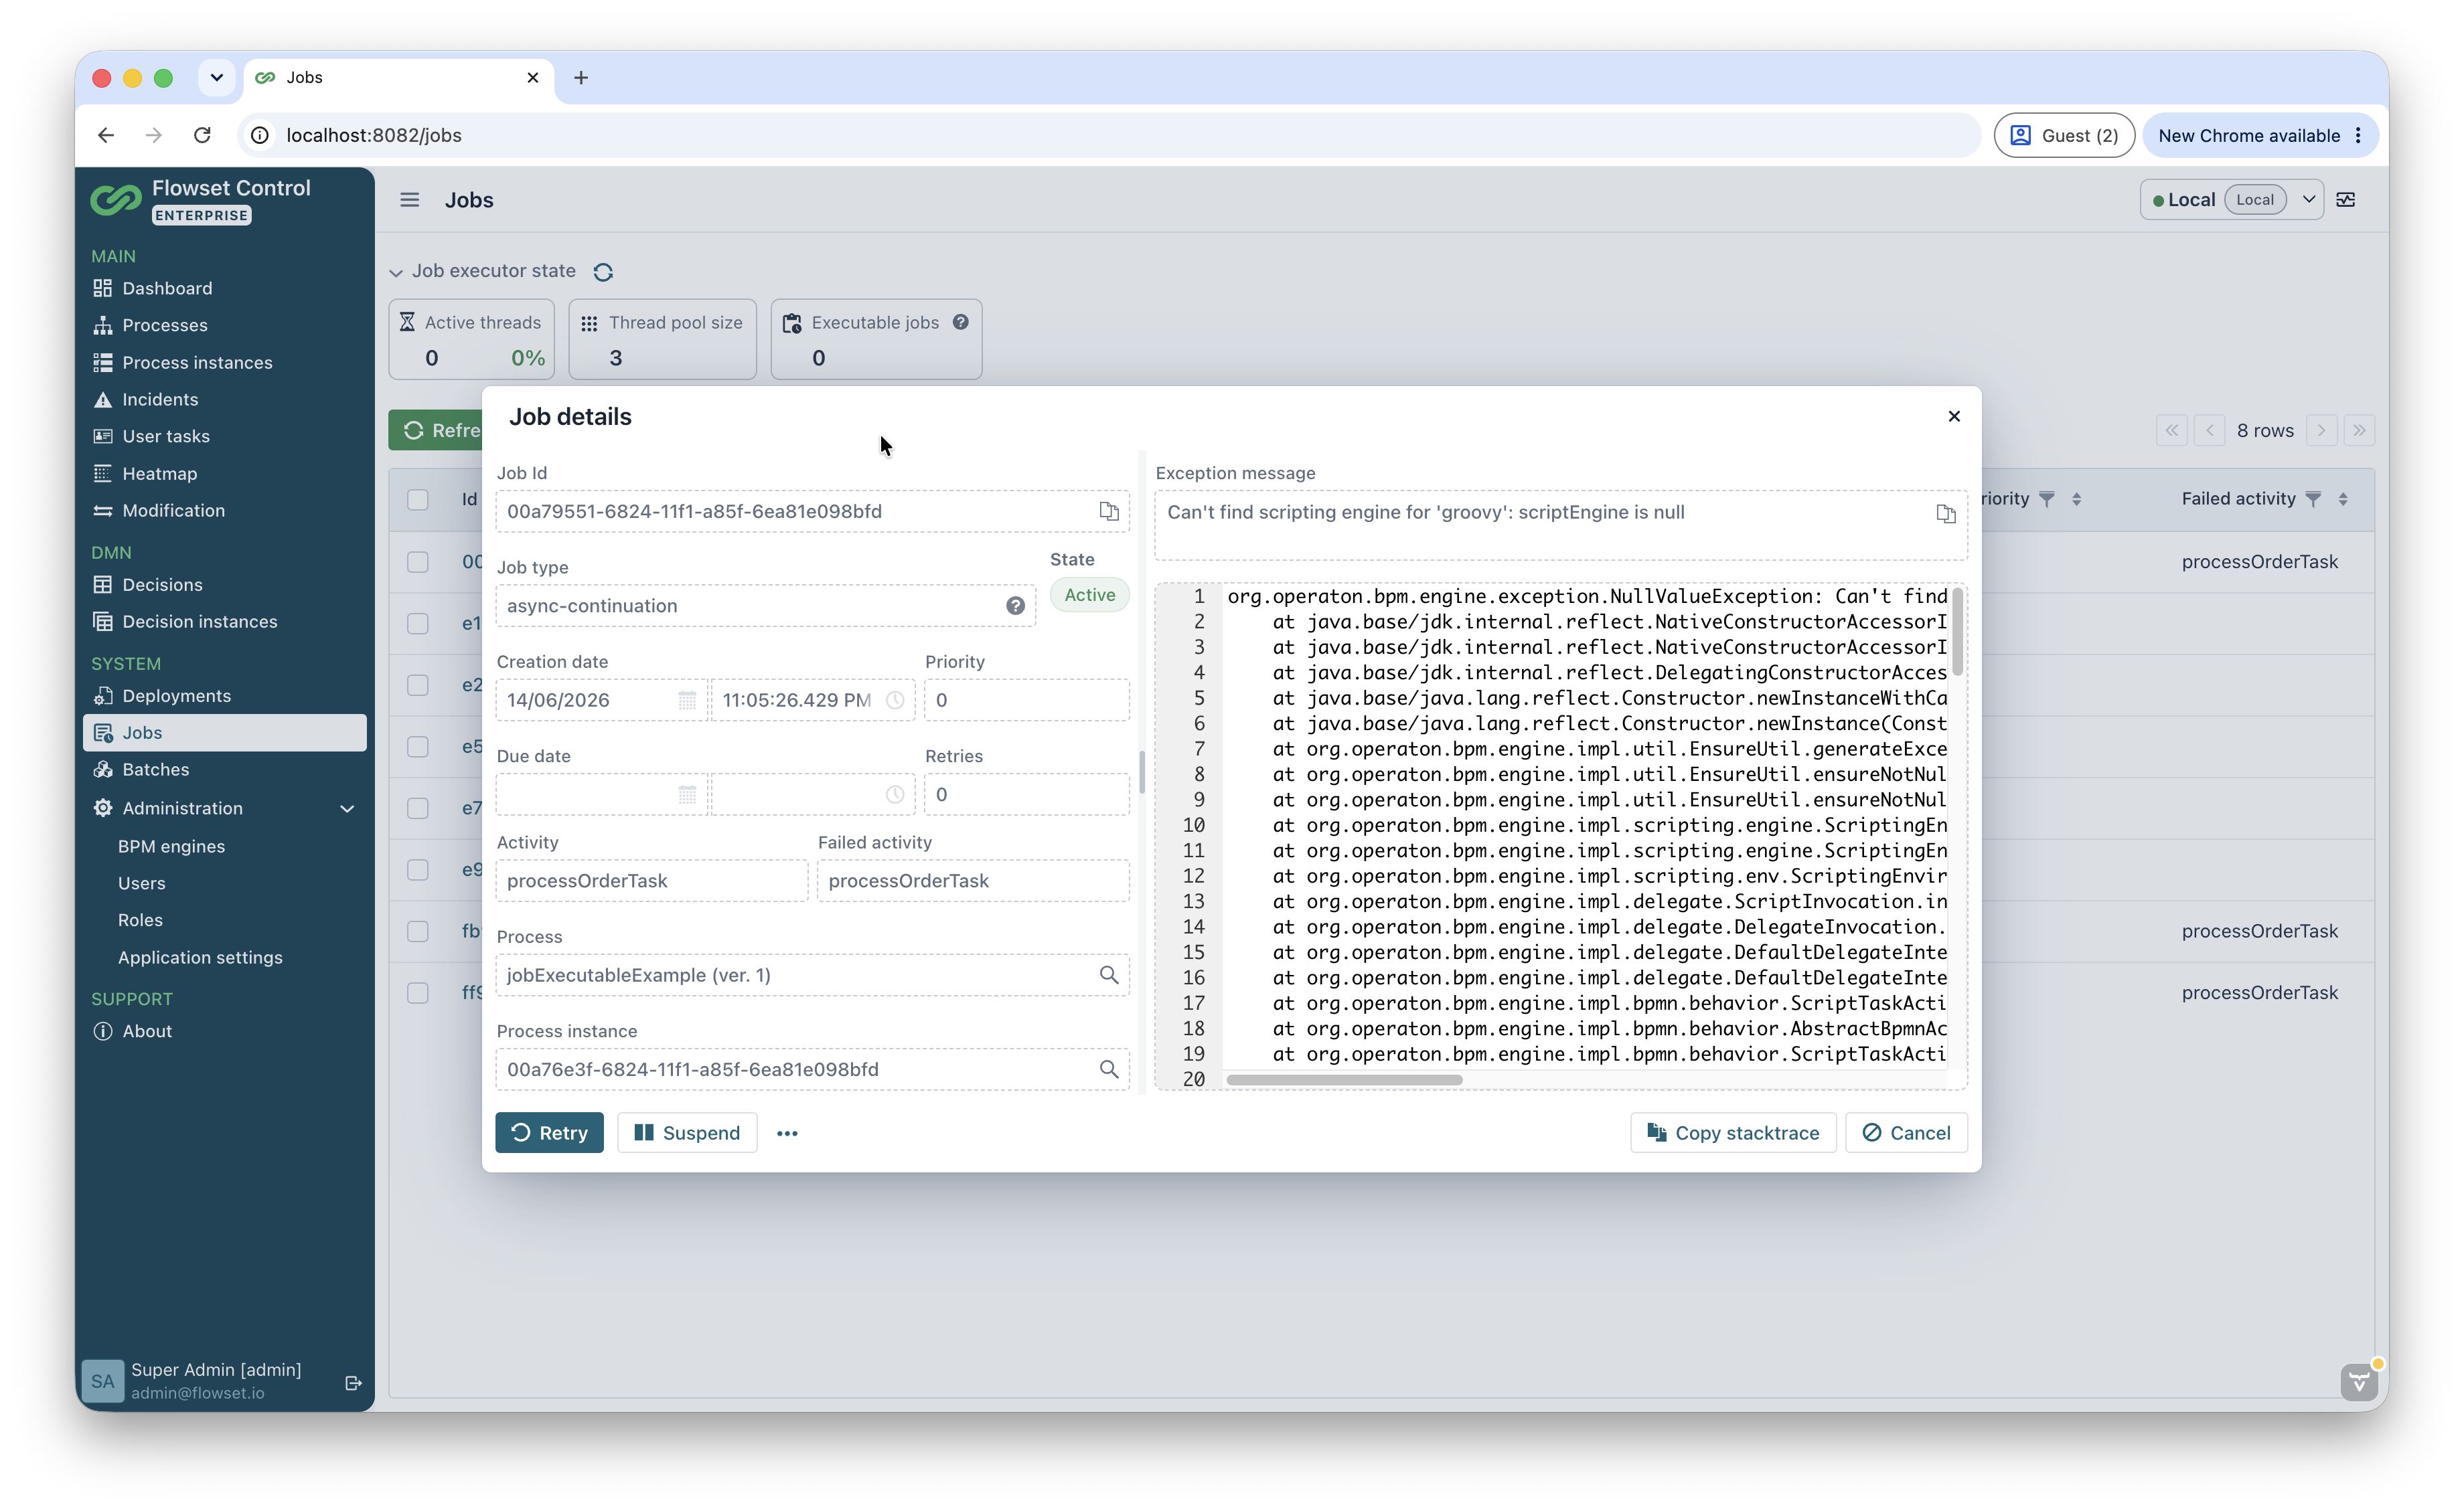
Task: Open more job actions ellipsis
Action: tap(787, 1134)
